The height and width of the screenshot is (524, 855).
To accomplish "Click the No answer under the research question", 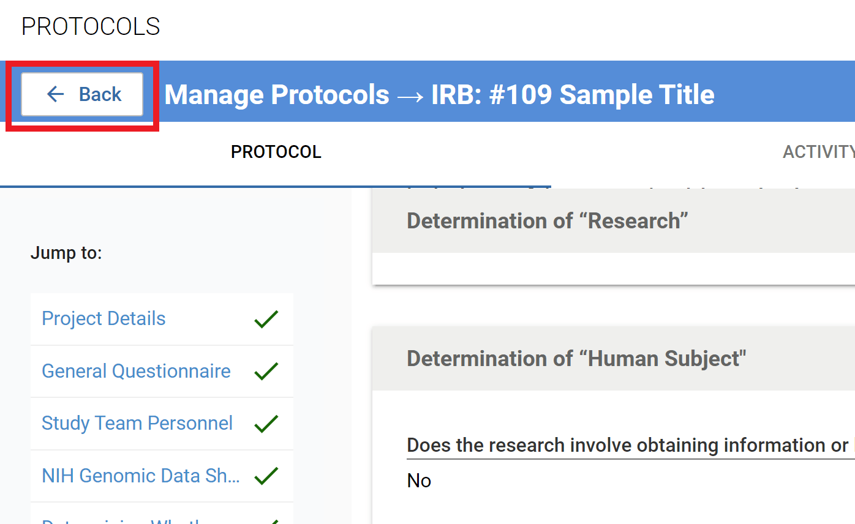I will click(418, 481).
